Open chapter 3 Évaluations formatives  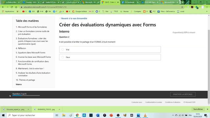pyautogui.click(x=33, y=41)
